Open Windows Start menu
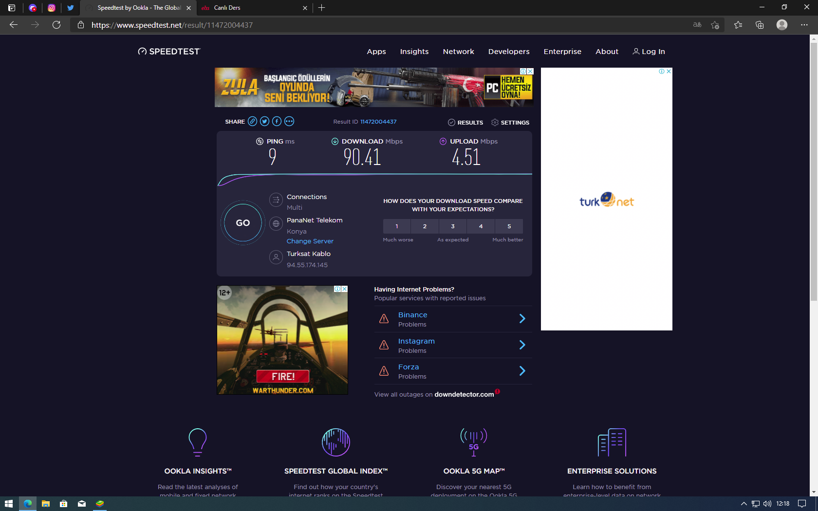 9,504
